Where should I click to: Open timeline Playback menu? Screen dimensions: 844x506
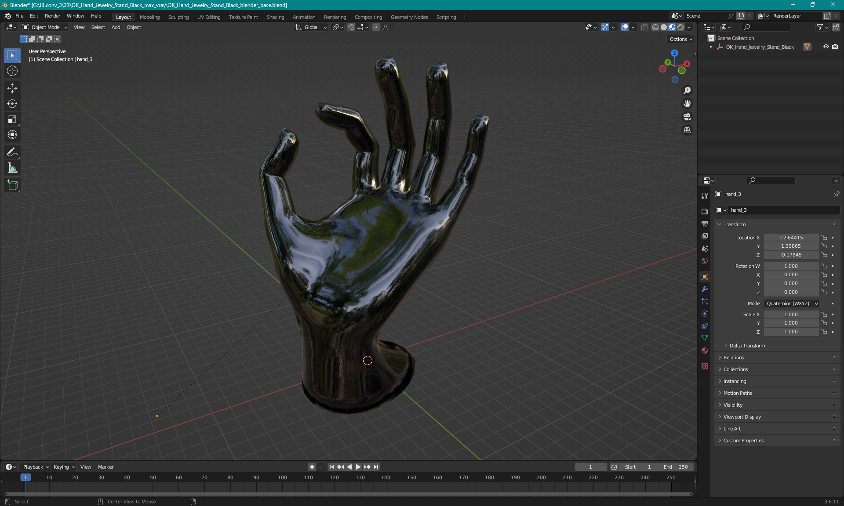pos(36,467)
